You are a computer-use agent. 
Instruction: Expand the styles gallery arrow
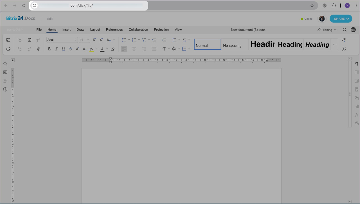(334, 44)
